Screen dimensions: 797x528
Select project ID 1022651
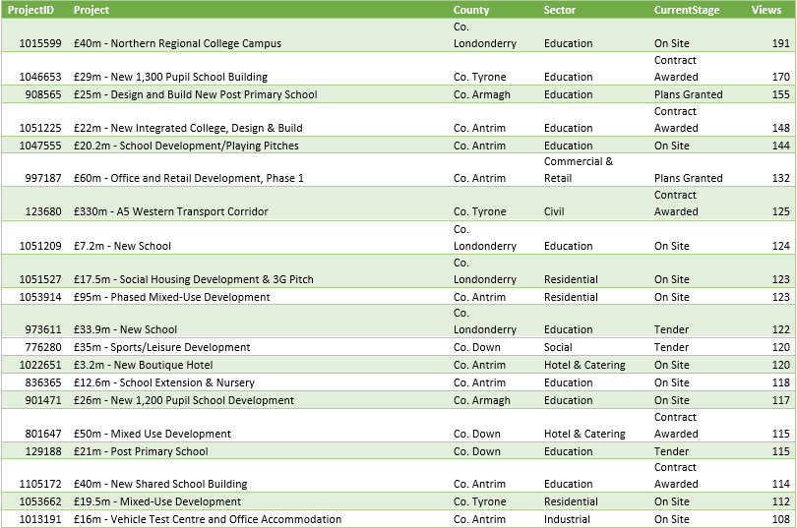[x=40, y=366]
